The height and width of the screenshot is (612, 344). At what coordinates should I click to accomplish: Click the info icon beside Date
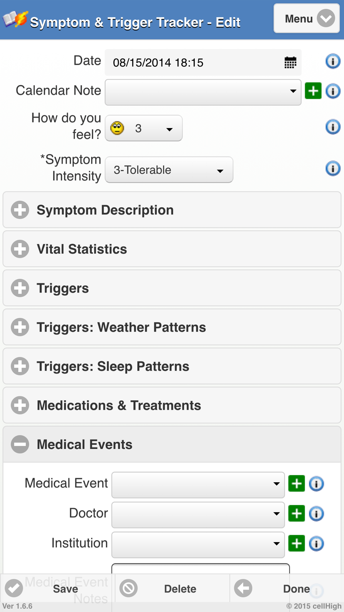pos(333,61)
